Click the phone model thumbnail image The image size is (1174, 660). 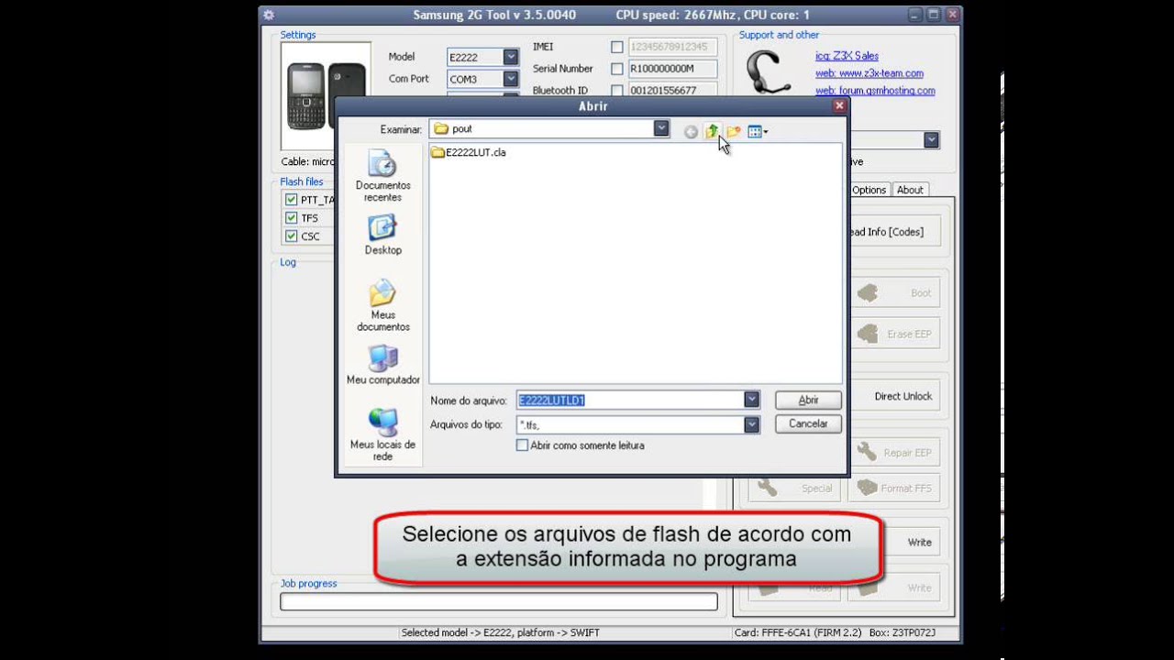pos(326,95)
